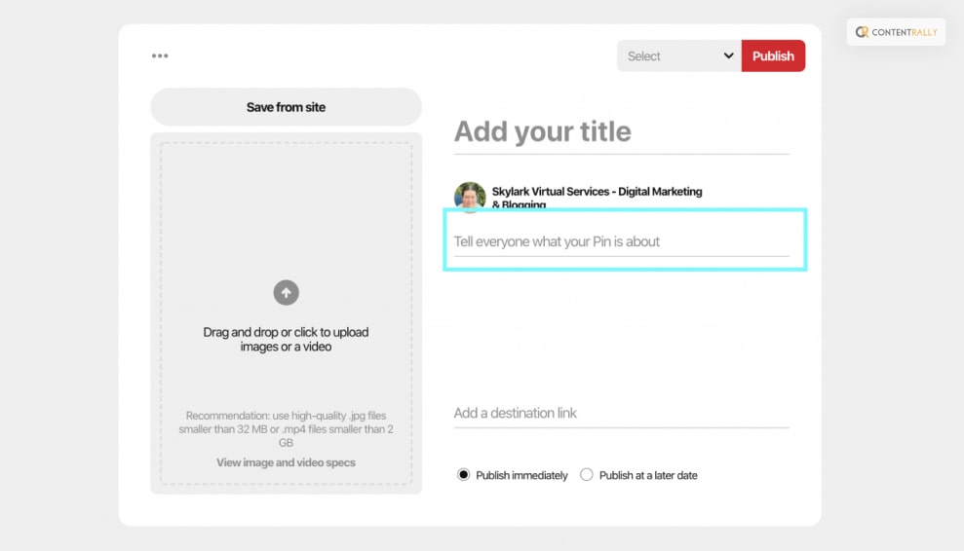Open View image and video specs link
The height and width of the screenshot is (551, 964).
(286, 462)
